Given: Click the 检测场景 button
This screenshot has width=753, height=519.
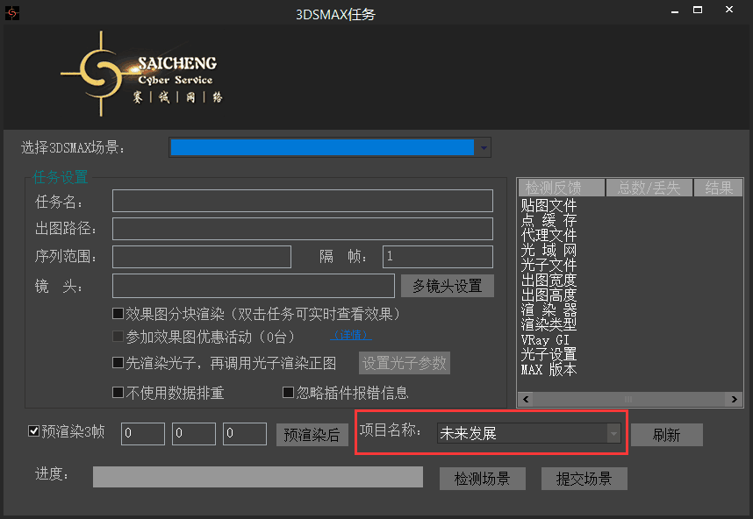Looking at the screenshot, I should [482, 479].
